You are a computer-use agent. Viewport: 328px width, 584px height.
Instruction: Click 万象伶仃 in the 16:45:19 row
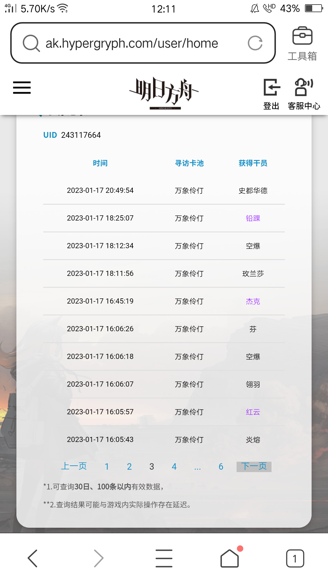[189, 301]
